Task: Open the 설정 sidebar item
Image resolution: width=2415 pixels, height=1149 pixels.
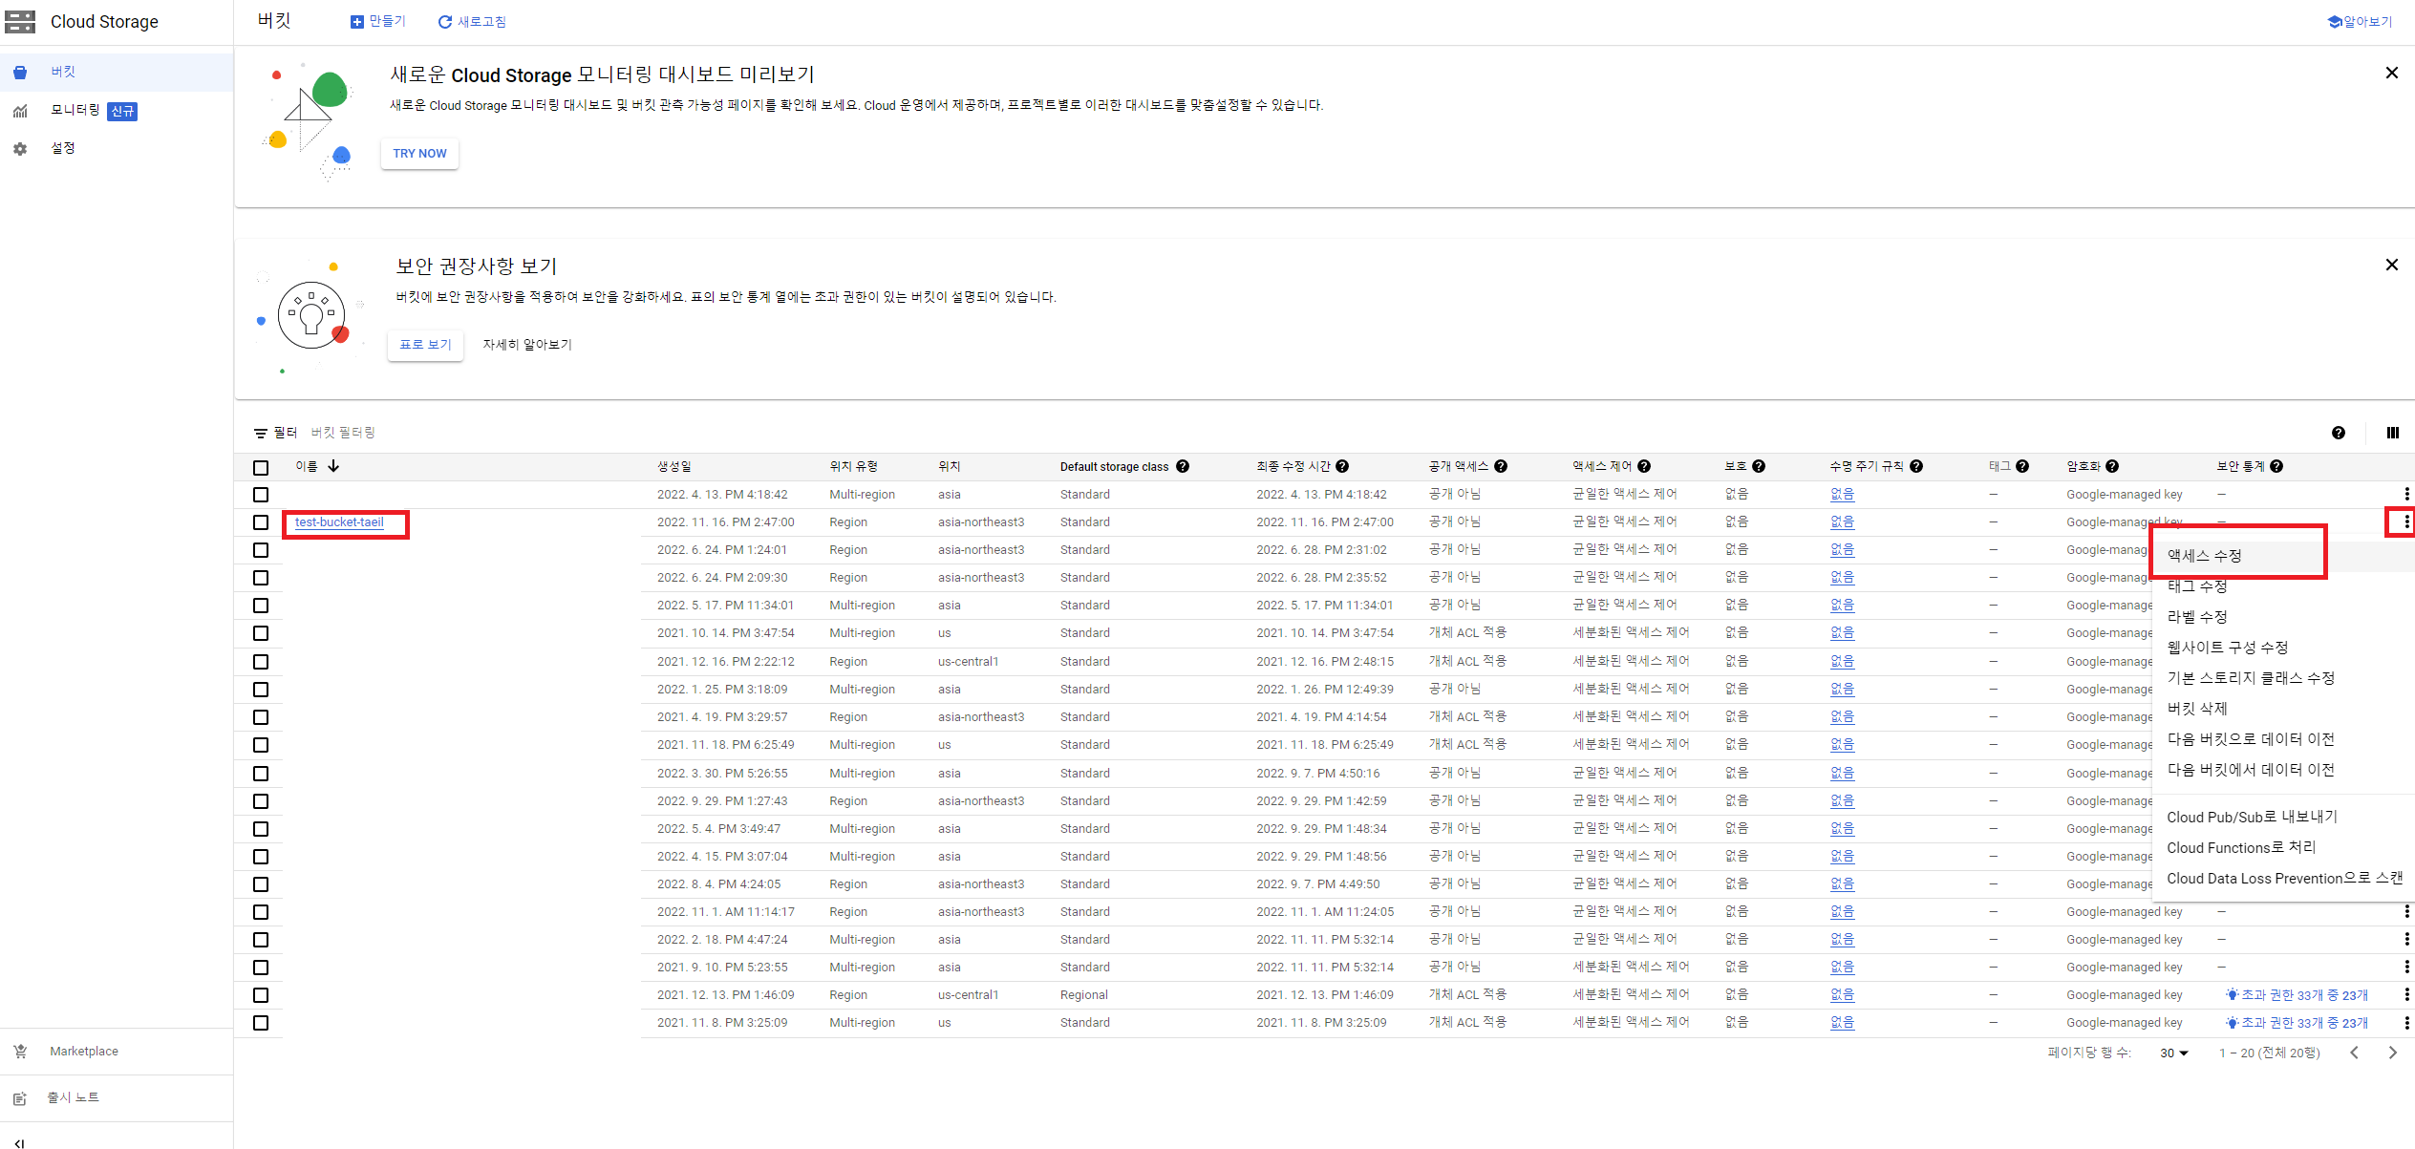Action: coord(117,148)
